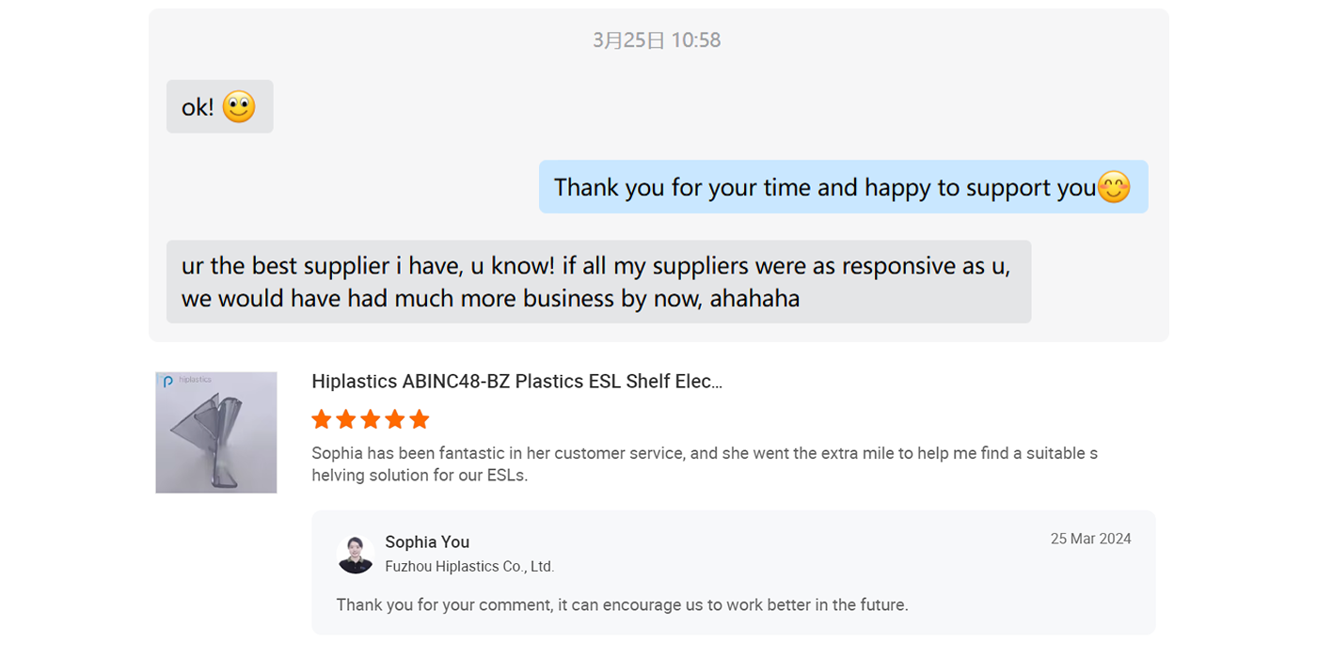
Task: Click the second orange rating star
Action: coord(346,419)
